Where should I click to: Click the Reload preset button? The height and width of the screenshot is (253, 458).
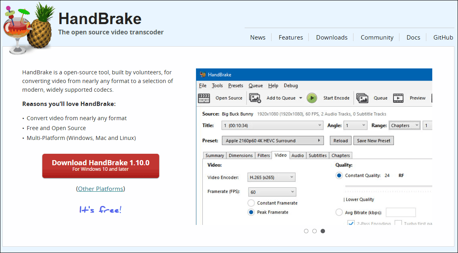click(x=340, y=141)
